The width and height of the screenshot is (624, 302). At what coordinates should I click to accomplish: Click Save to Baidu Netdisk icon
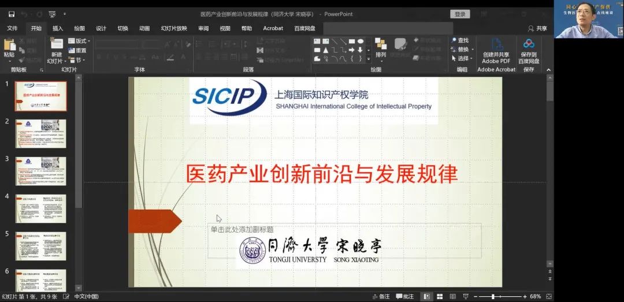529,44
